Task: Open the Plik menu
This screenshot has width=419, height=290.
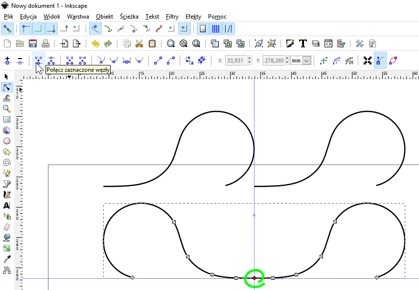Action: click(8, 17)
